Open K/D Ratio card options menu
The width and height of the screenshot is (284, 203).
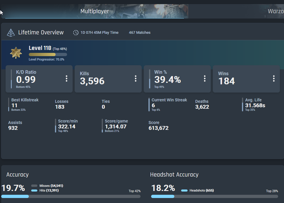[x=66, y=78]
